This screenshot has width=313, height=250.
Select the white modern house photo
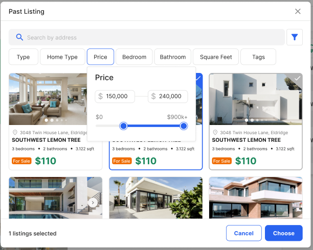click(256, 99)
